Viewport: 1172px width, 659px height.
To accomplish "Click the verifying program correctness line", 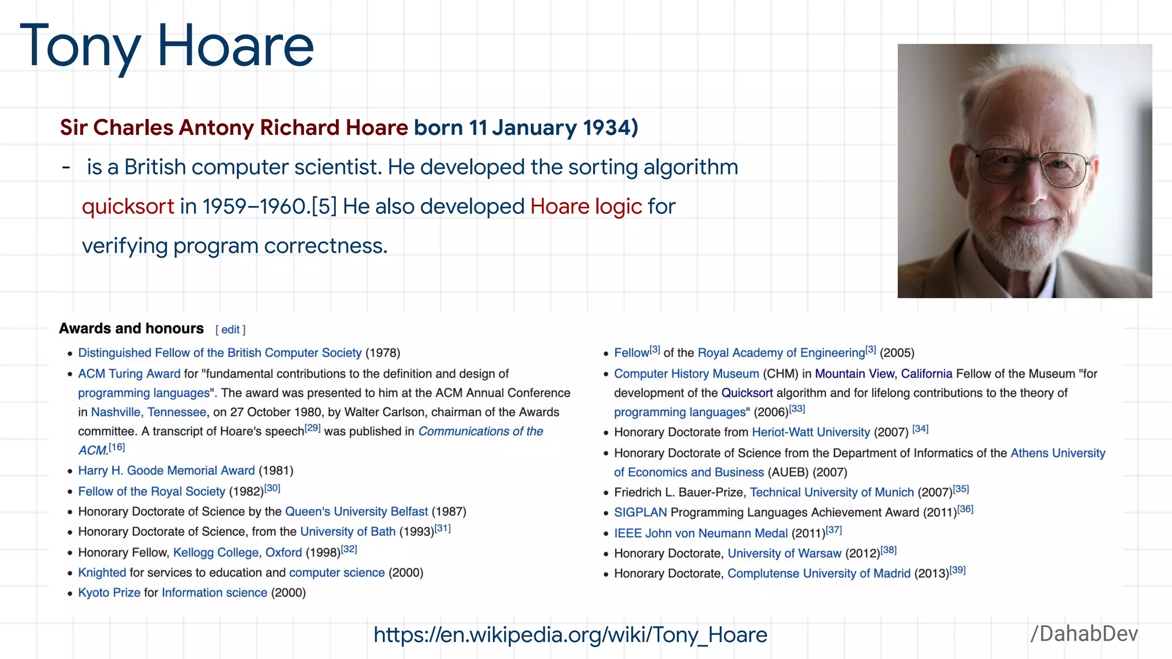I will click(235, 246).
